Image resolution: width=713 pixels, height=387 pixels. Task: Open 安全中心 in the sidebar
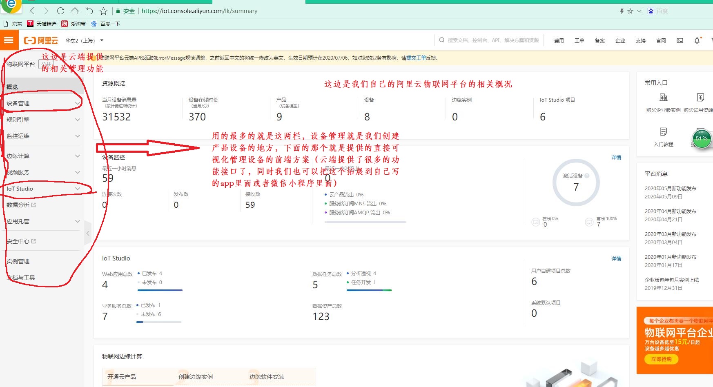21,241
